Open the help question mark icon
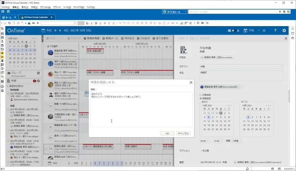The height and width of the screenshot is (171, 296). (275, 31)
